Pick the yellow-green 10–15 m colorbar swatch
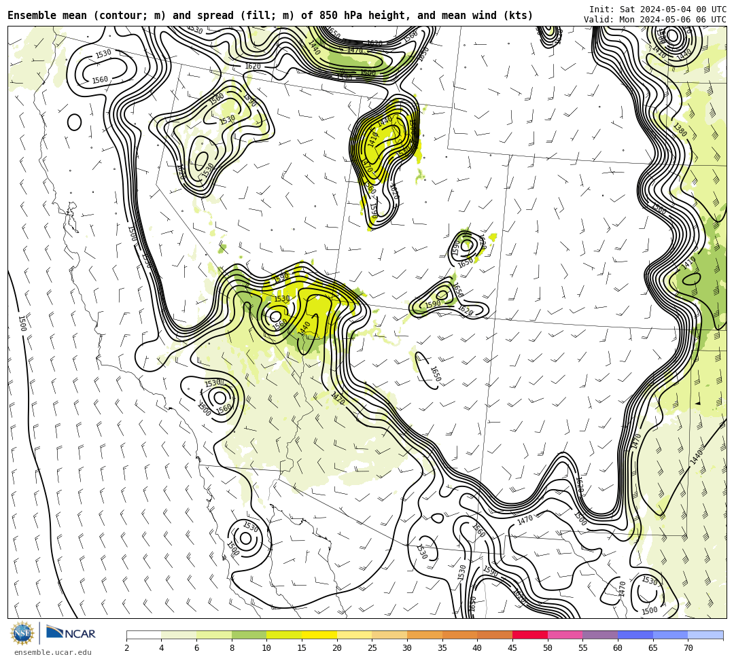This screenshot has width=734, height=661. (284, 635)
